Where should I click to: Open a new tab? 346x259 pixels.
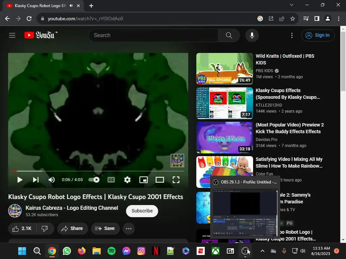tap(91, 6)
